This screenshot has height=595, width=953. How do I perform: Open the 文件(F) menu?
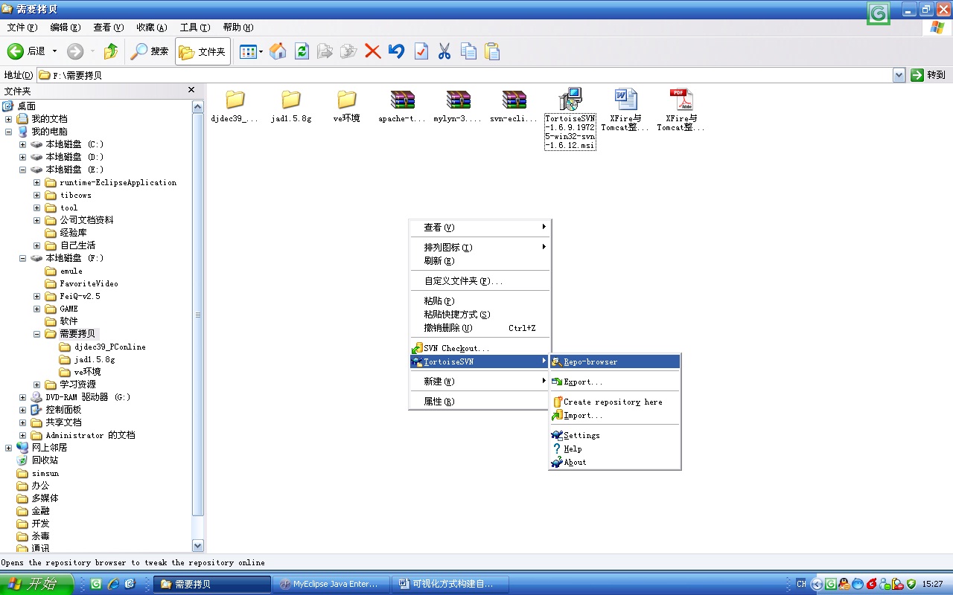pos(22,28)
